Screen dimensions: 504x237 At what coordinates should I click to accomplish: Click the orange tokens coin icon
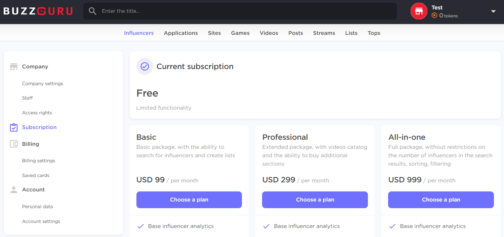click(434, 15)
